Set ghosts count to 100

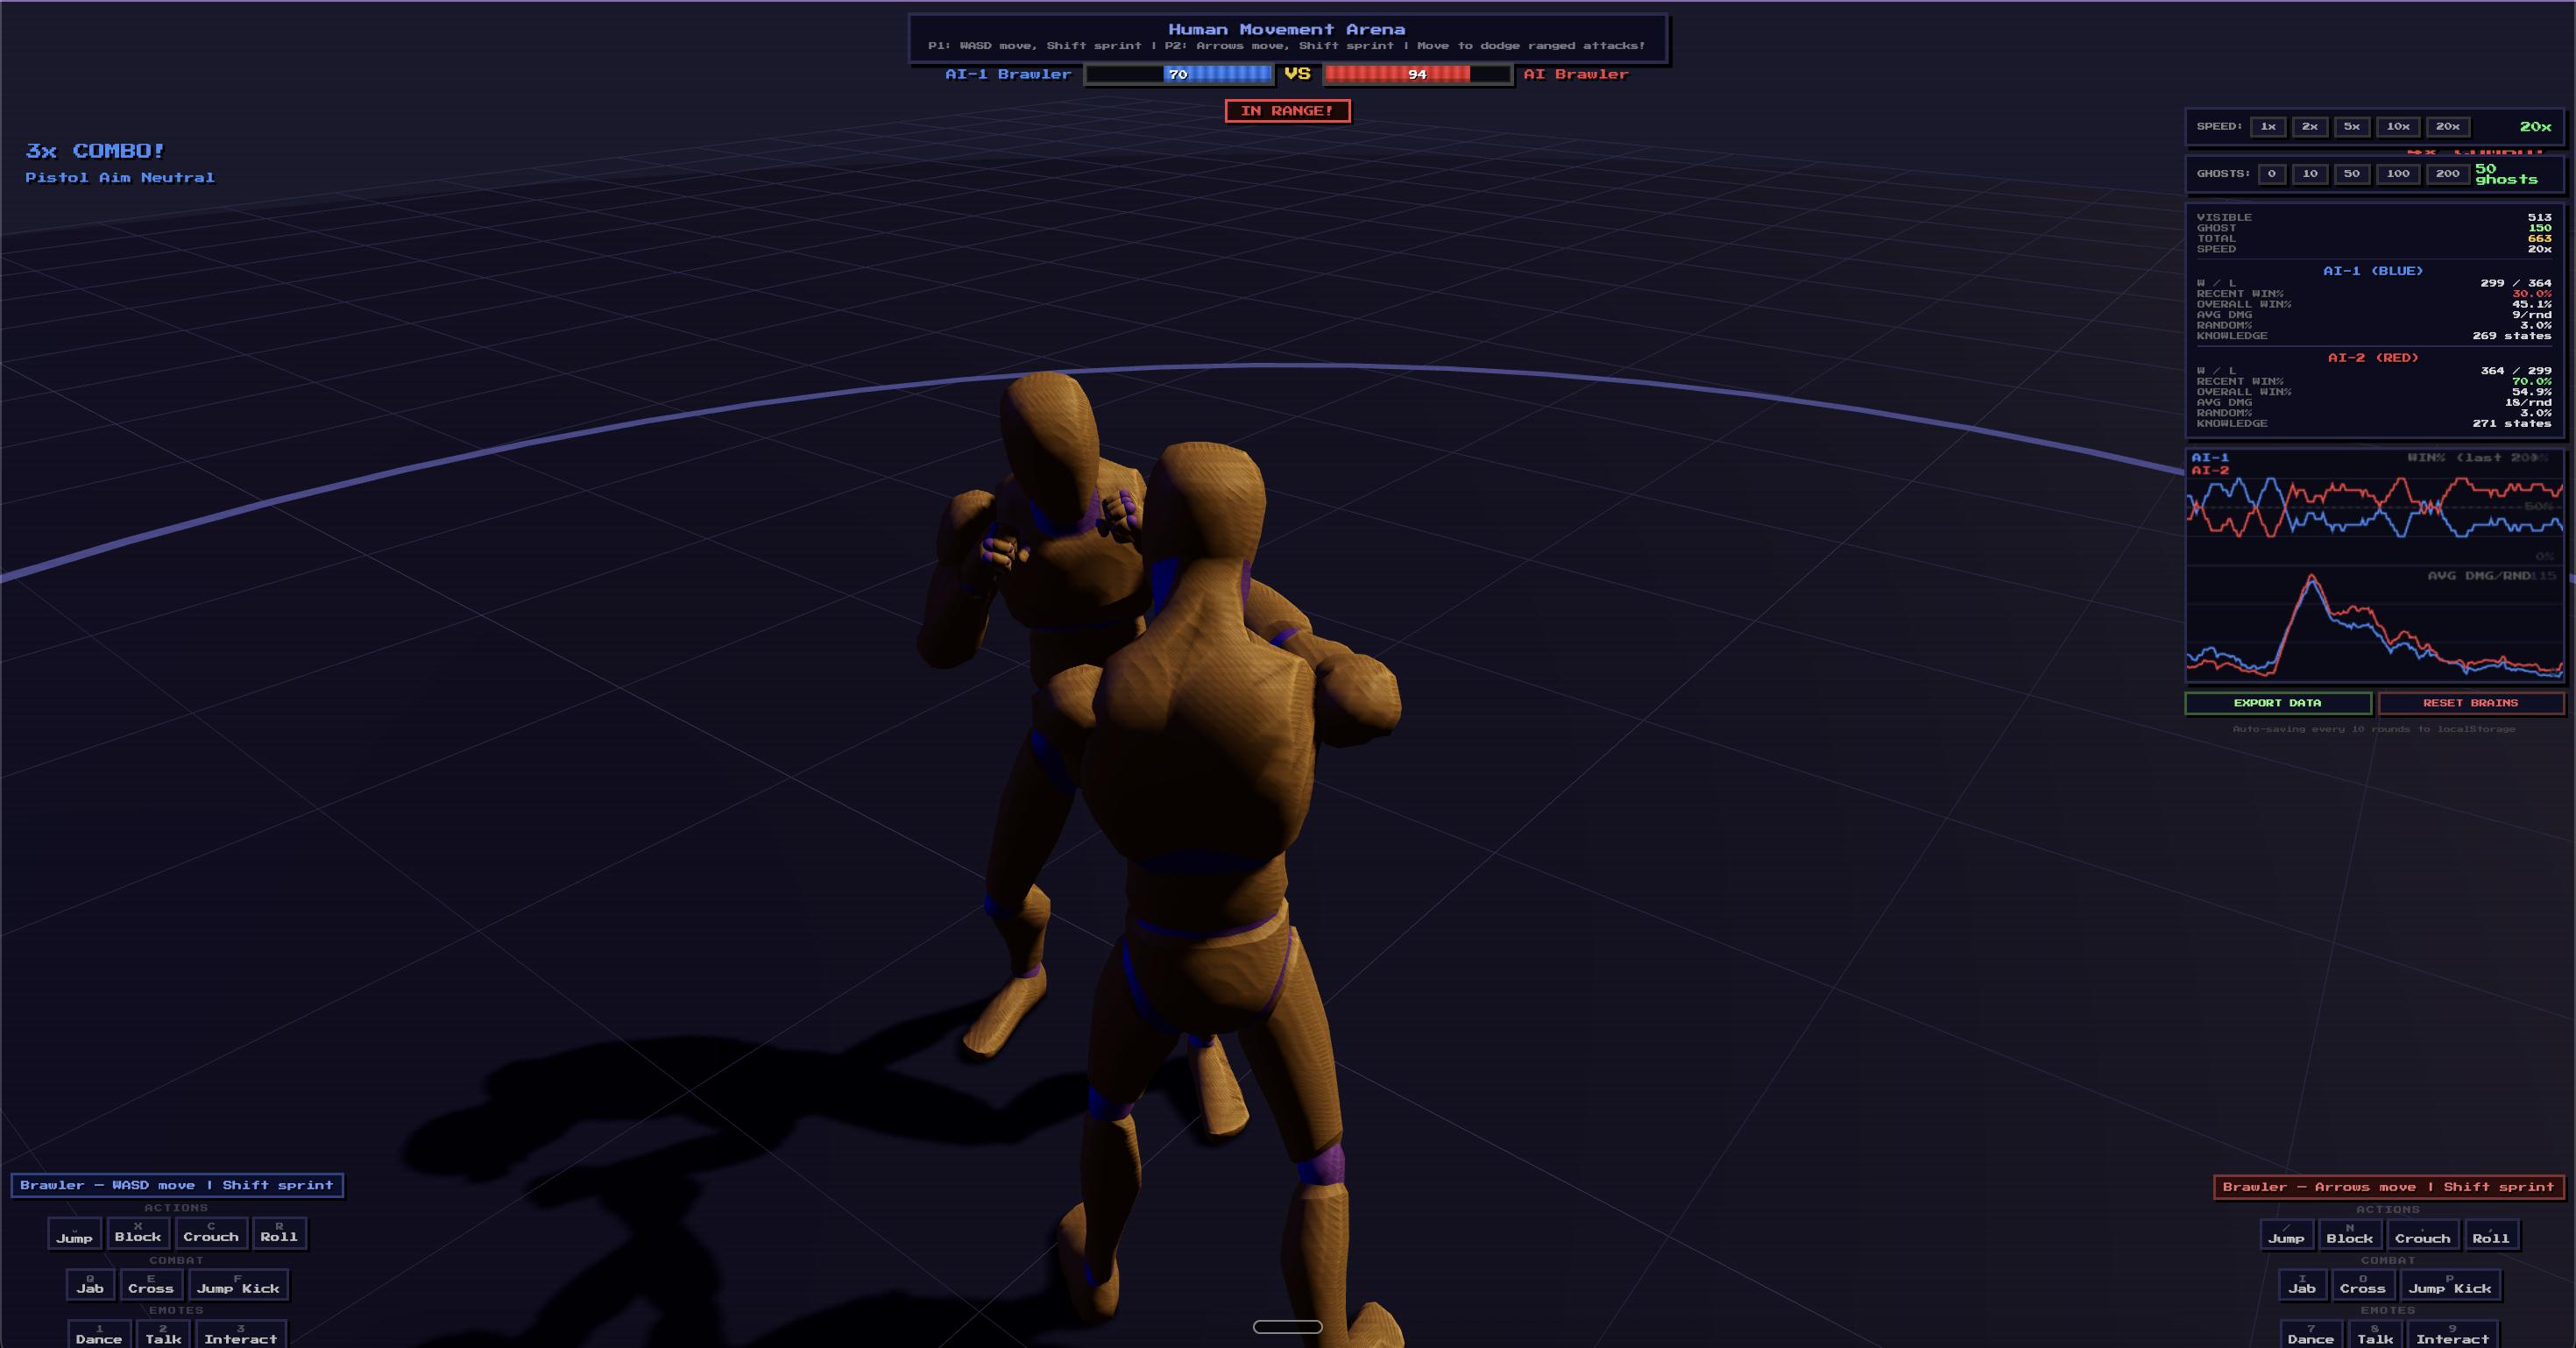(x=2397, y=174)
